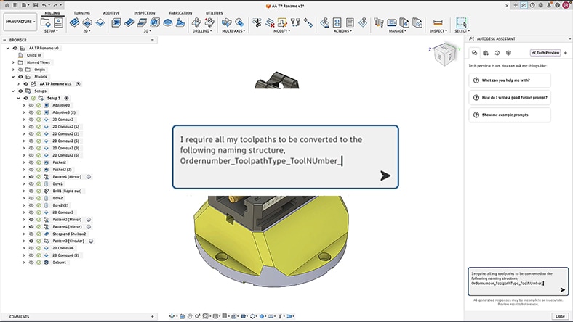Click the window Select tool icon
This screenshot has width=573, height=322.
click(x=462, y=22)
